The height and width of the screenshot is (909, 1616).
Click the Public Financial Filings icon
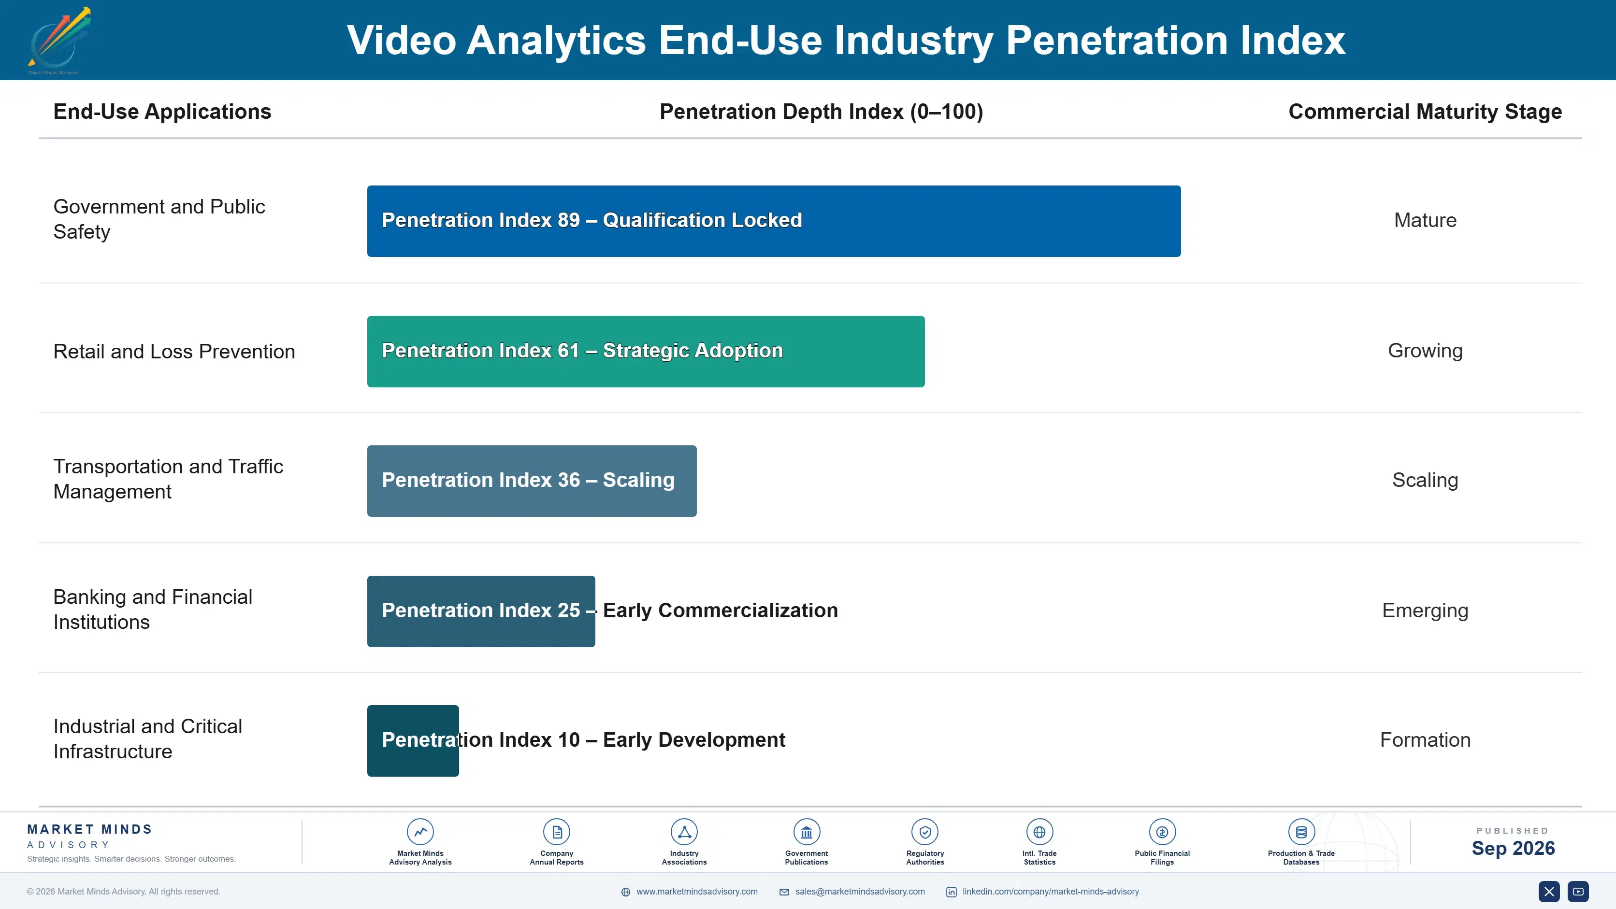(x=1162, y=832)
